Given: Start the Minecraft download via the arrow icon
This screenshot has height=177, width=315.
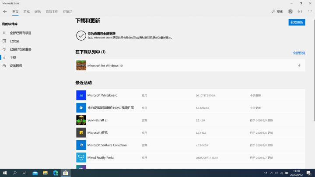Looking at the screenshot, I should 299,66.
